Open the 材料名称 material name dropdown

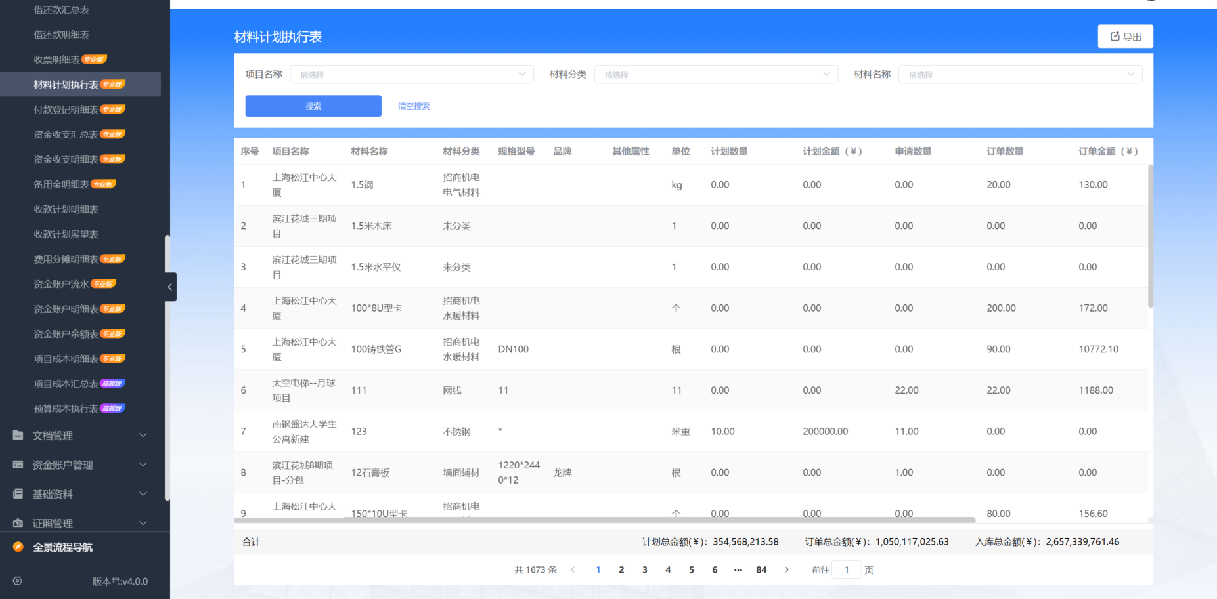coord(1020,74)
